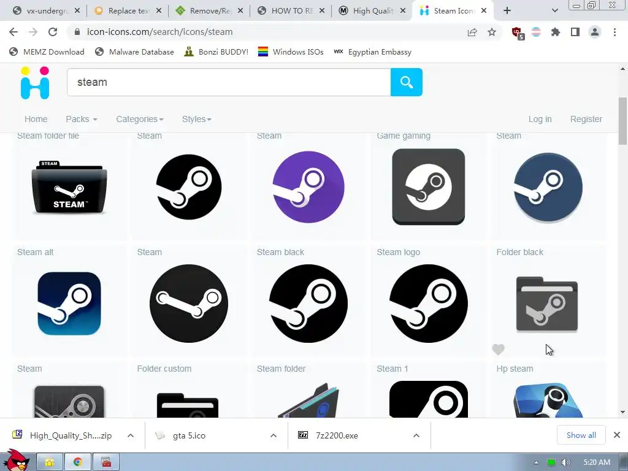
Task: Close the Steam Icons tab
Action: coord(484,11)
